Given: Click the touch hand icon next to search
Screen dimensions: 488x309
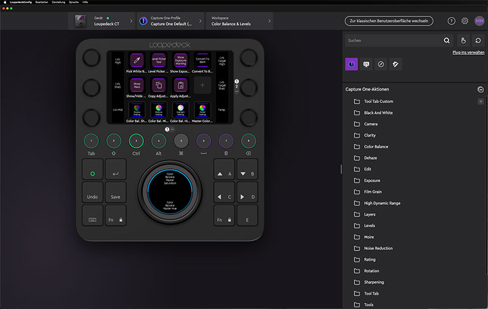Looking at the screenshot, I should point(463,40).
